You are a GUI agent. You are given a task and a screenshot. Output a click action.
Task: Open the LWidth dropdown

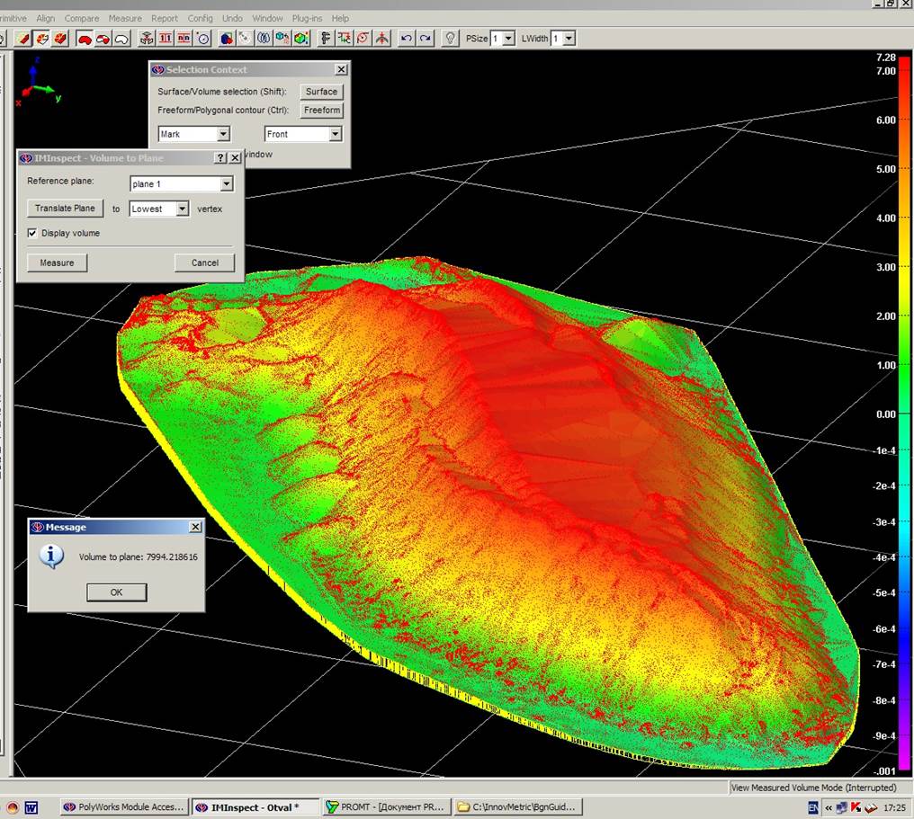pos(569,39)
